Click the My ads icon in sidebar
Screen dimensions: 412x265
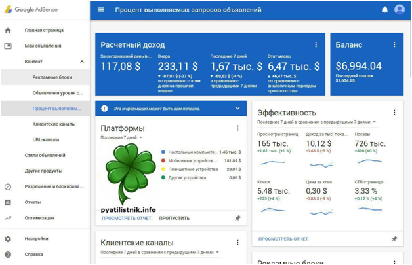click(8, 46)
